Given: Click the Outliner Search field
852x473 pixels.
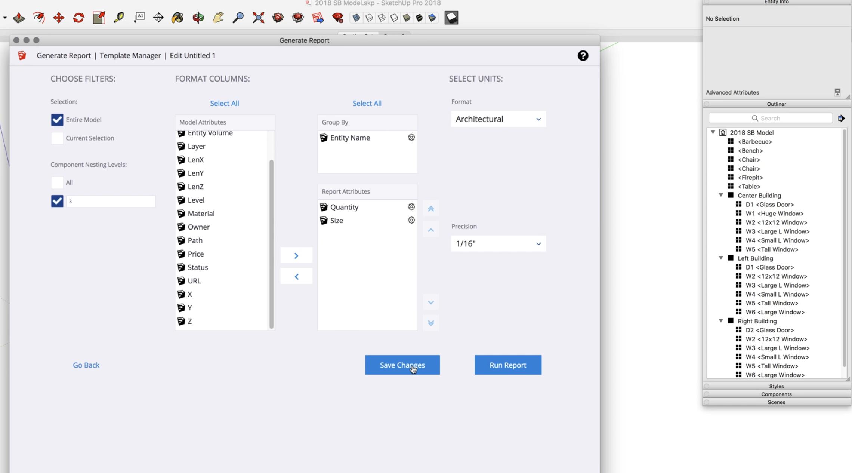Looking at the screenshot, I should pos(771,118).
